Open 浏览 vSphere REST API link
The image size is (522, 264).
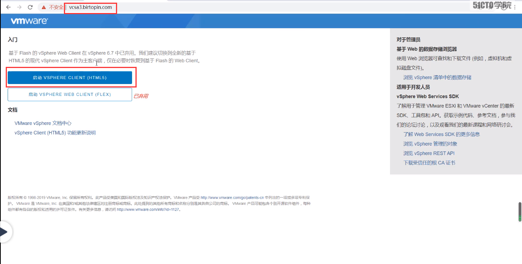pyautogui.click(x=429, y=153)
